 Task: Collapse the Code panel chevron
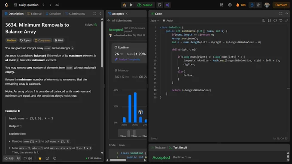(x=286, y=14)
